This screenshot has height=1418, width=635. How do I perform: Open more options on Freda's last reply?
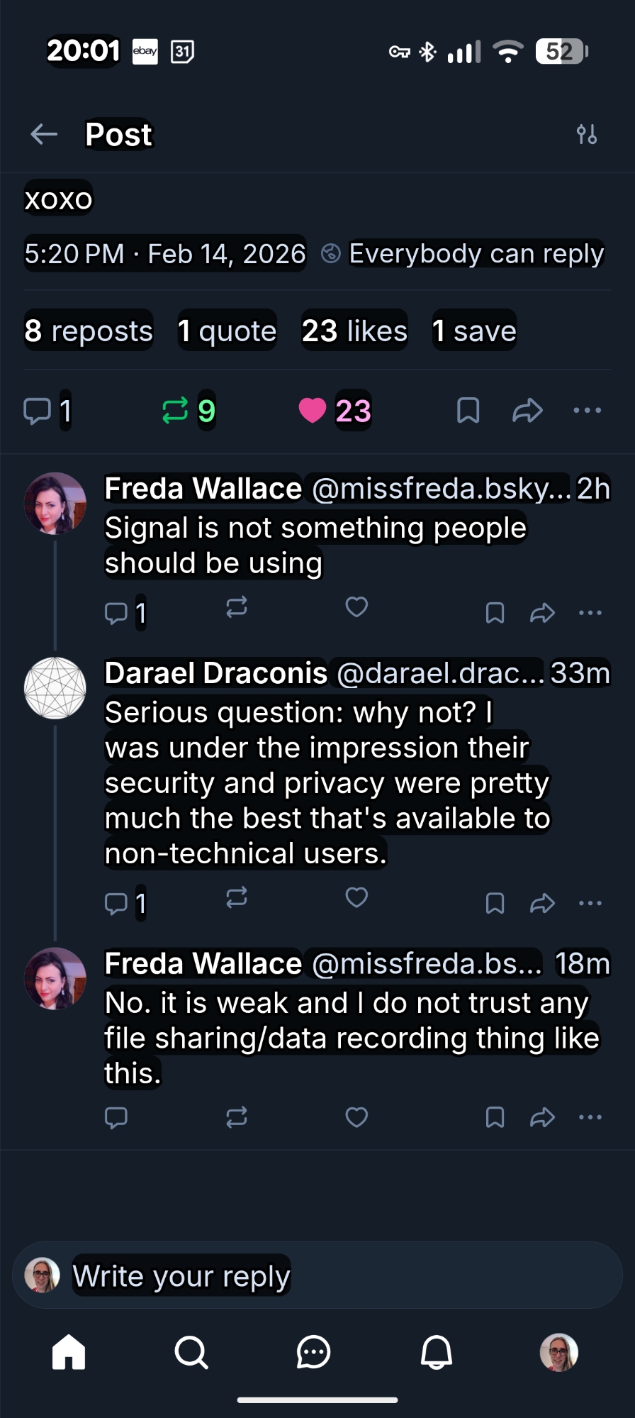pos(590,1117)
